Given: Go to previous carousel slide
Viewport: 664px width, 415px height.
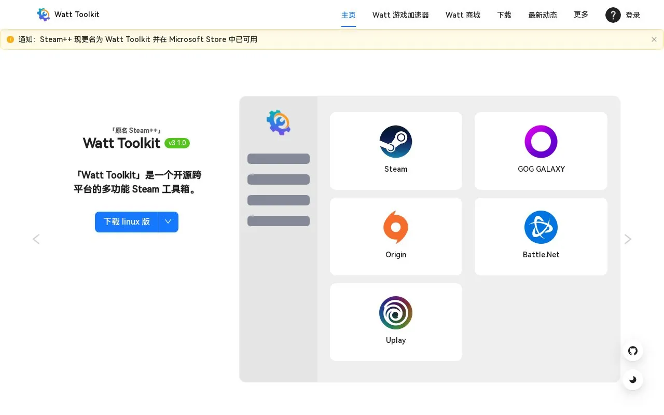Looking at the screenshot, I should click(x=36, y=239).
